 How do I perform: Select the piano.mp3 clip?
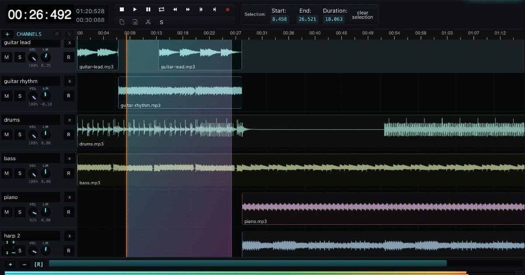click(x=383, y=209)
